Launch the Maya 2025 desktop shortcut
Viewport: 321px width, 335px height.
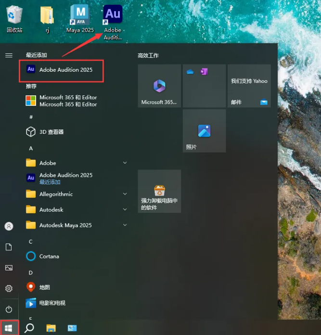pyautogui.click(x=80, y=19)
